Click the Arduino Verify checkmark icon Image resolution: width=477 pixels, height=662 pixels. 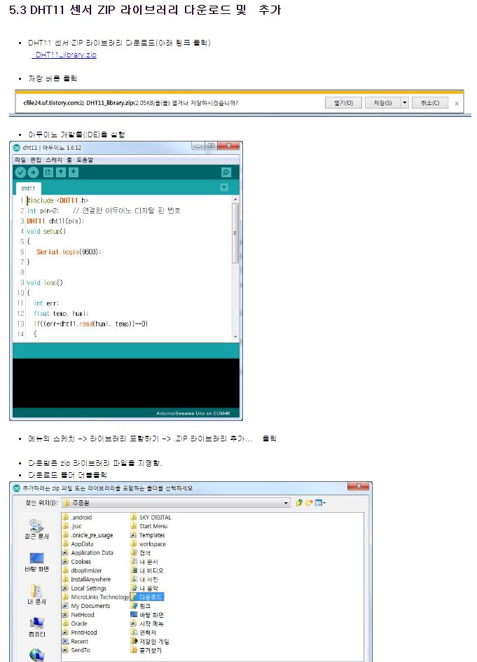click(x=20, y=172)
